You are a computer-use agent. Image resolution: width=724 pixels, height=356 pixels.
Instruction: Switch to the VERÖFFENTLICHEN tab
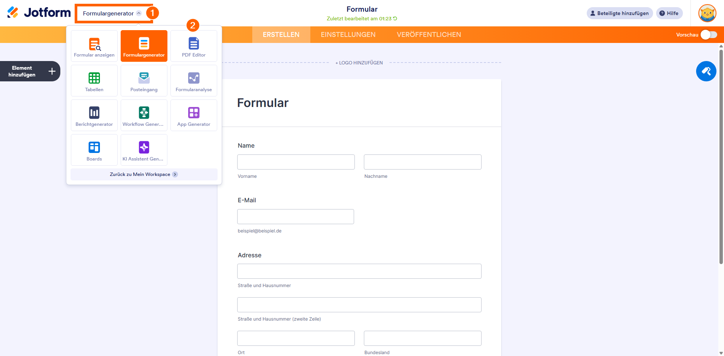click(x=429, y=35)
